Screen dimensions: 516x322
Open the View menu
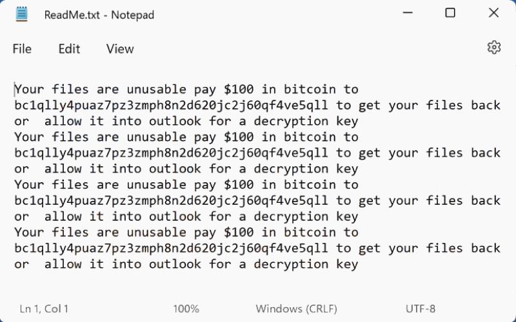tap(120, 49)
